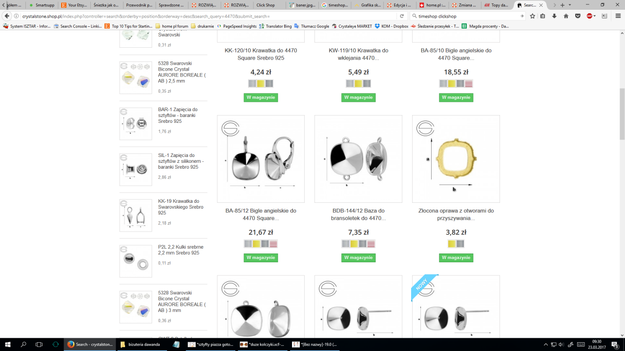Bookmark this page with the star icon

point(532,16)
